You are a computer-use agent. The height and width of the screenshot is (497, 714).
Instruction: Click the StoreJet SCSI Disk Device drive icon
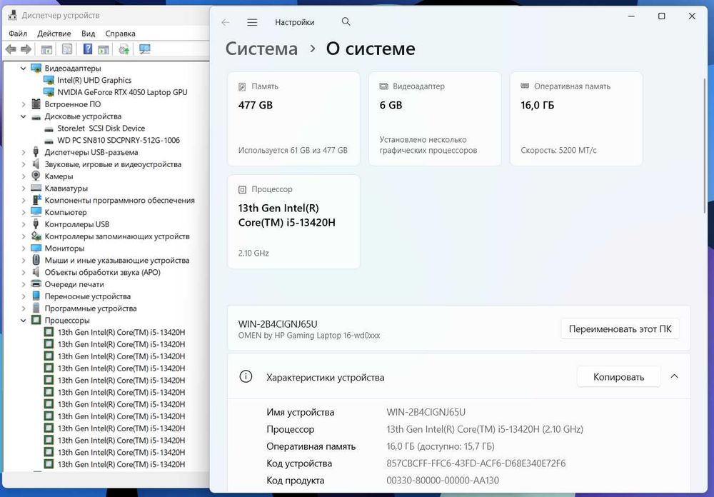coord(49,129)
